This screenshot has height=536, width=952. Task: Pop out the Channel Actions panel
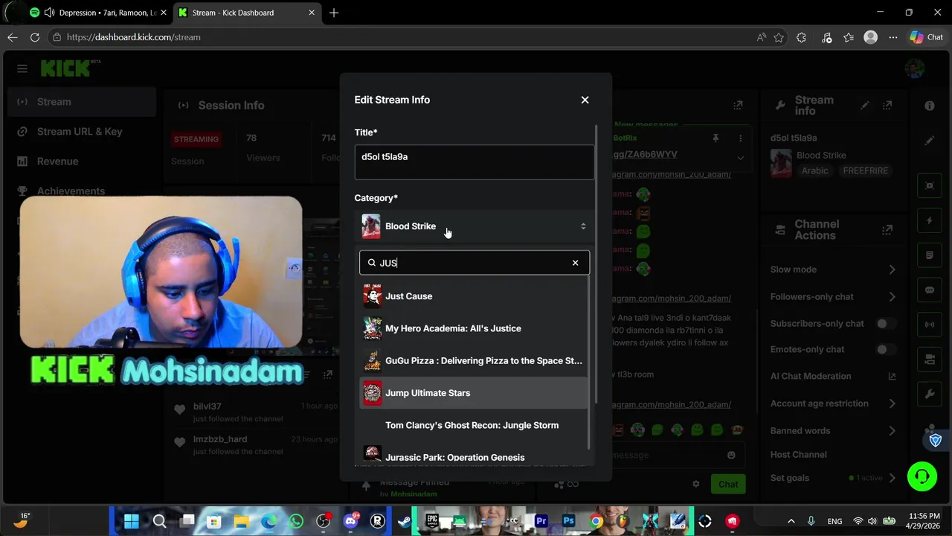(887, 230)
